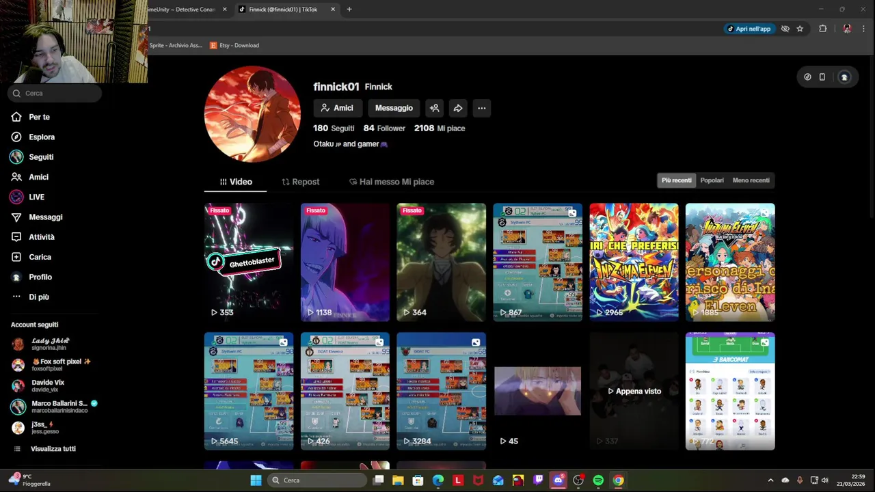Click Apri nell'app in address bar
875x492 pixels.
click(x=749, y=29)
